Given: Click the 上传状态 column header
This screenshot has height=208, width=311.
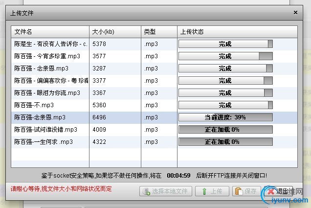Looking at the screenshot, I should click(238, 32).
